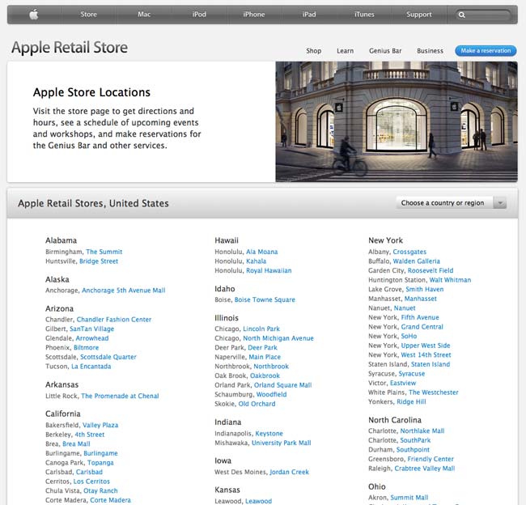Viewport: 526px width, 505px height.
Task: Open the Lincoln Park Chicago link
Action: coord(261,329)
